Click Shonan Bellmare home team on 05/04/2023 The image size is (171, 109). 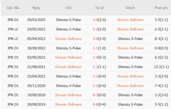coord(68,39)
